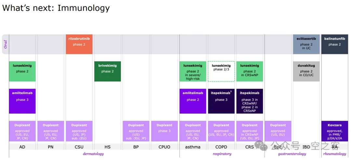Image resolution: width=351 pixels, height=160 pixels.
Task: Click the "What's next: Immunology" title
Action: 56,8
